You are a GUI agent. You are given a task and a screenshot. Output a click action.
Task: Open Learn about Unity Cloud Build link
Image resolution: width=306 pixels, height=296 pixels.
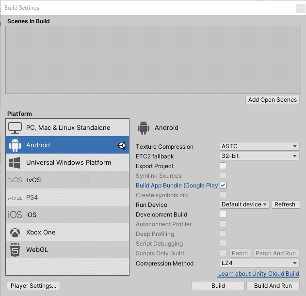(x=258, y=274)
